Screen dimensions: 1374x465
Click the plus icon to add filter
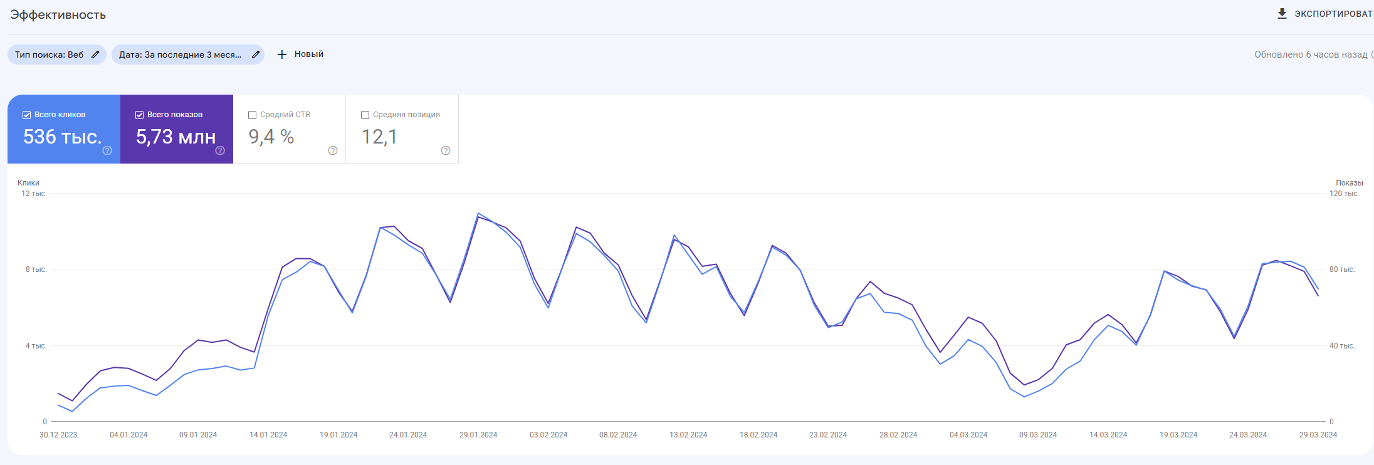282,55
